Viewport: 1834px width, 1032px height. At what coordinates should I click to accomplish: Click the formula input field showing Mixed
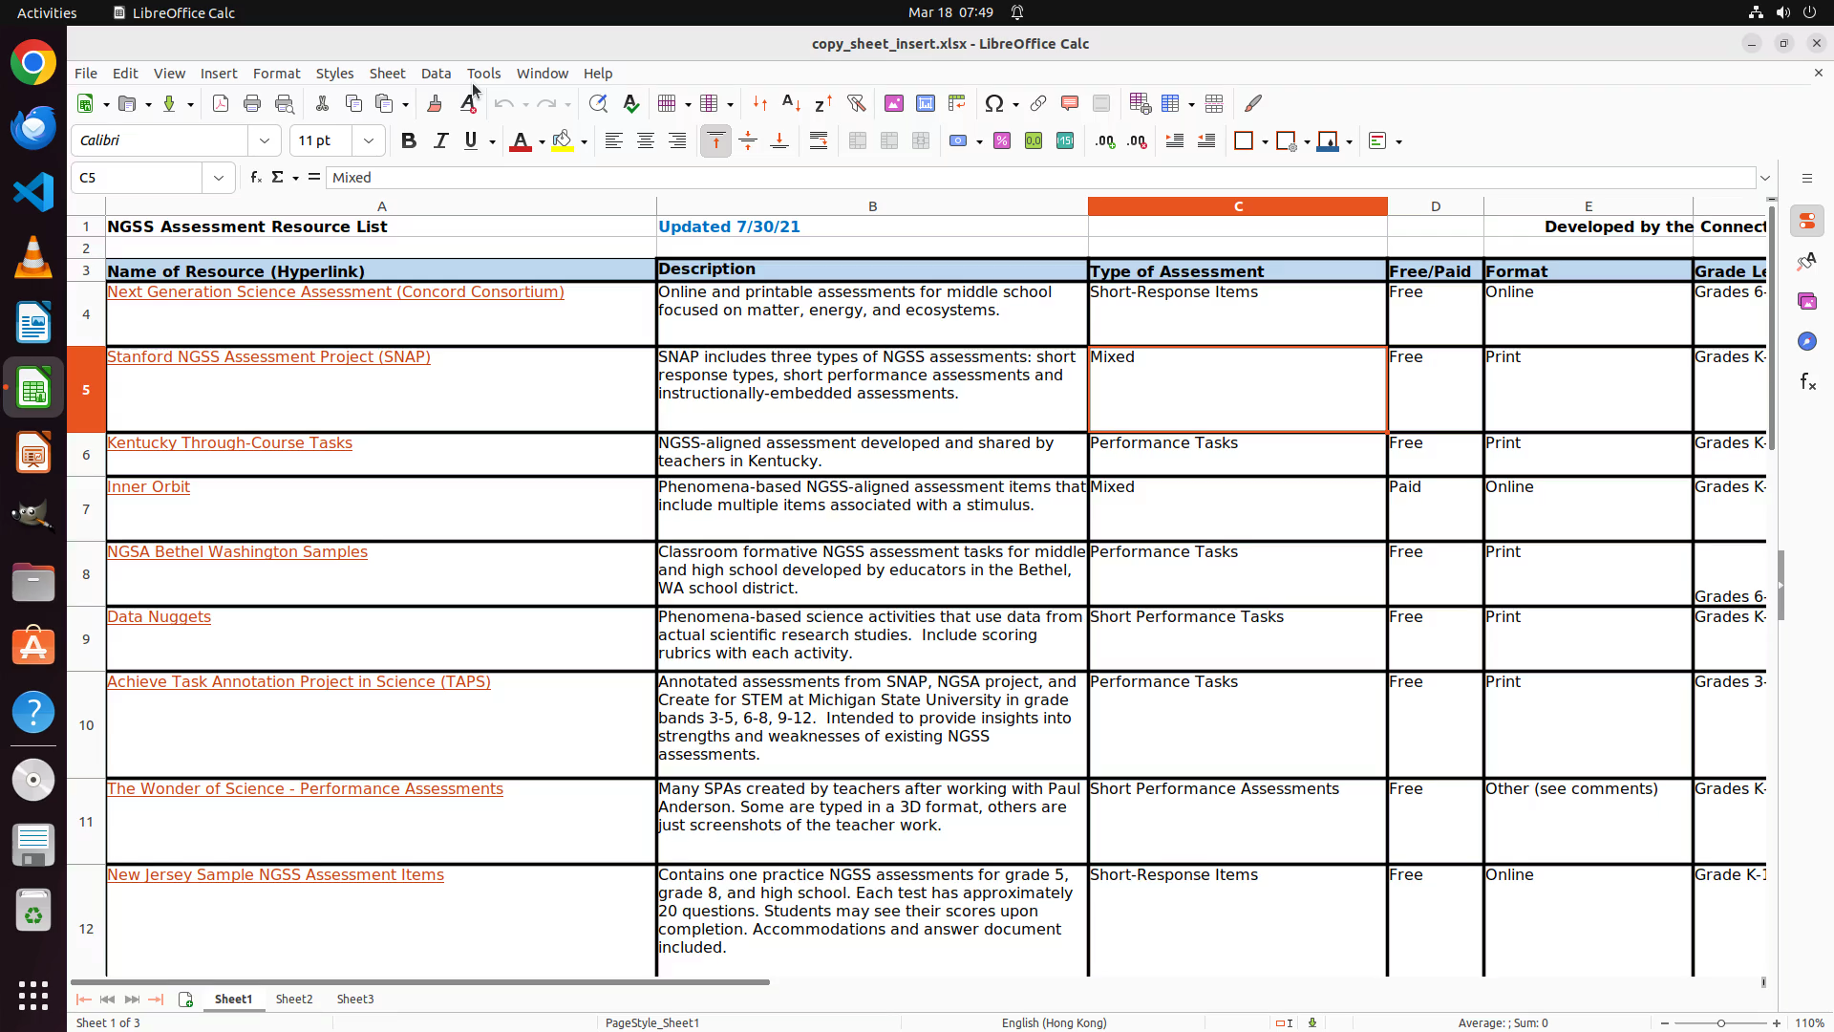(1040, 178)
